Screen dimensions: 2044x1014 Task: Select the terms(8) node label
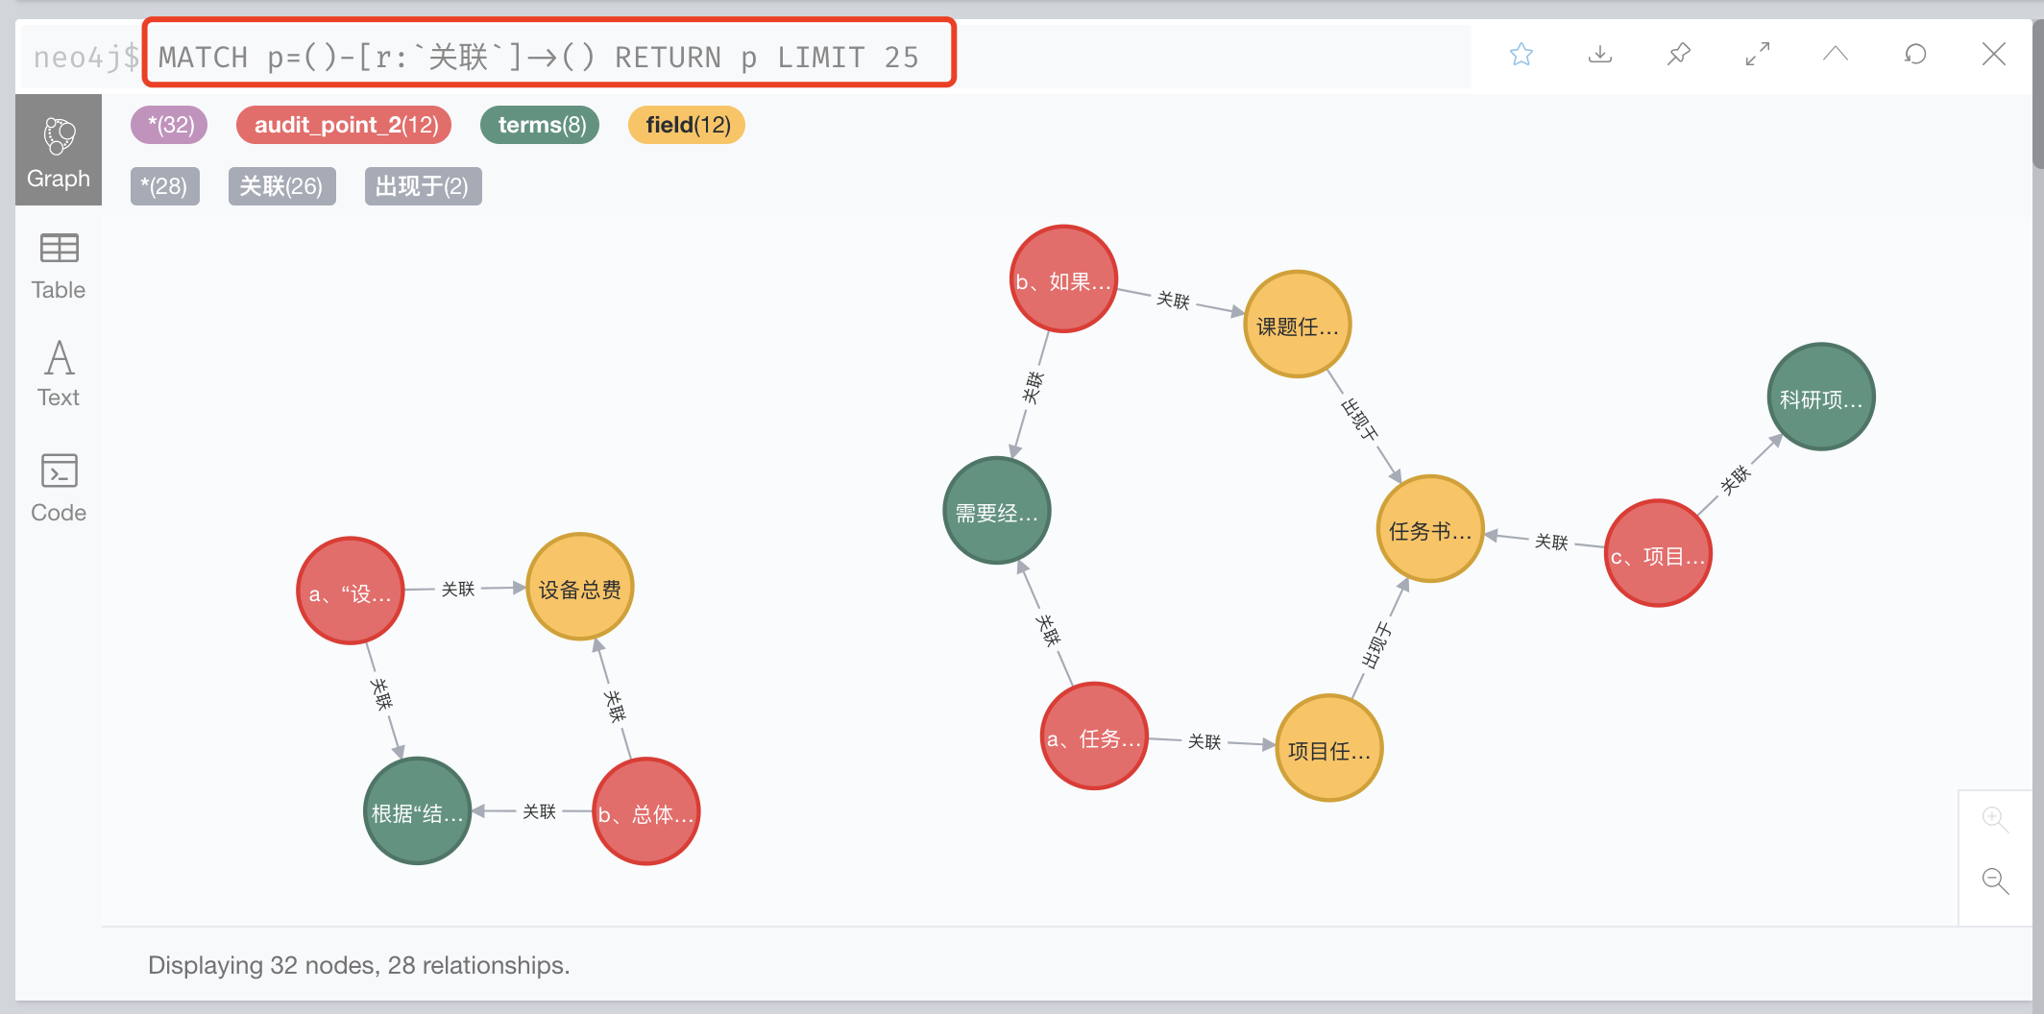tap(540, 125)
